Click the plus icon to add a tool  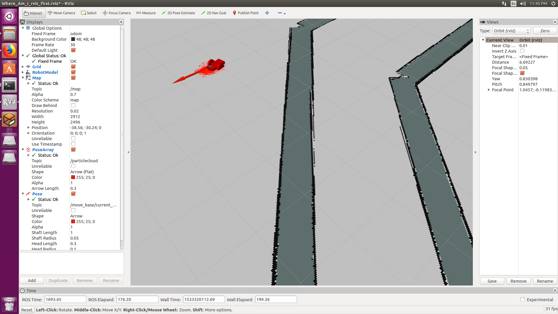267,13
